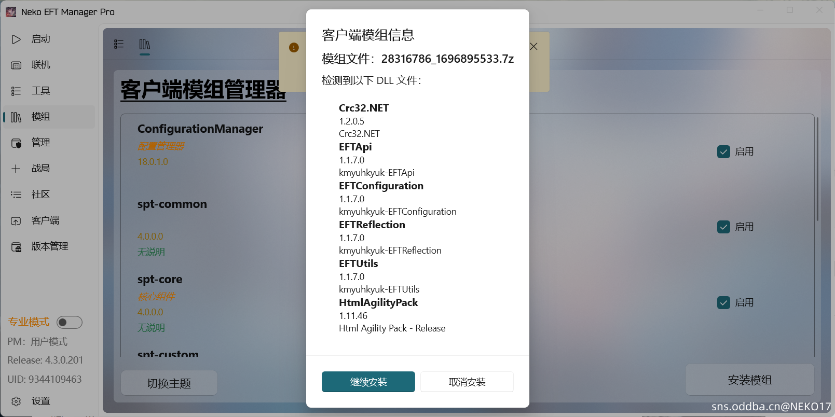Viewport: 835px width, 417px height.
Task: Click the 模组 library icon in sidebar
Action: pos(16,117)
